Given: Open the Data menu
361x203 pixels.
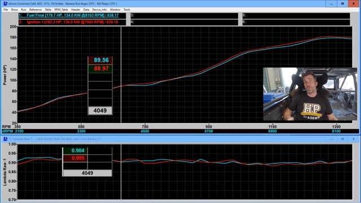Looking at the screenshot, I should (x=86, y=10).
